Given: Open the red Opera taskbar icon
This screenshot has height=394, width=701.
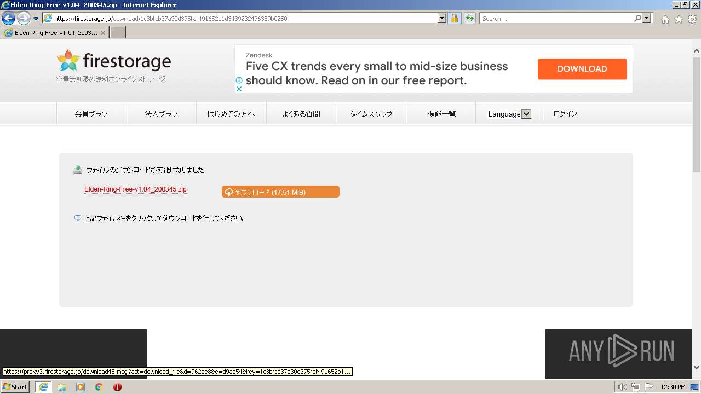Looking at the screenshot, I should (x=117, y=387).
